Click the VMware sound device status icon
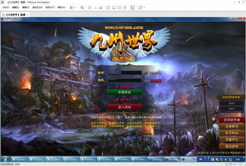Viewport: 246px width, 166px height. (x=234, y=164)
